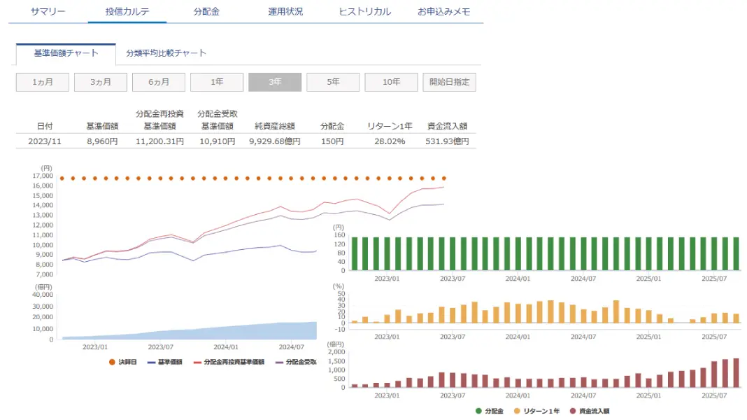Image resolution: width=747 pixels, height=420 pixels.
Task: Click the 2023/11 date cell
Action: click(45, 141)
